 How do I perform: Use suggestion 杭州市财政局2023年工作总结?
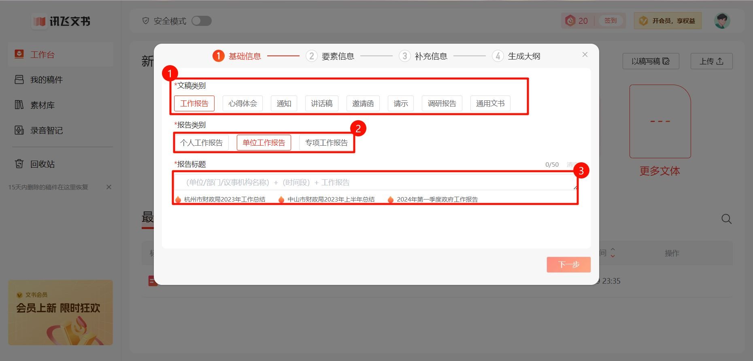tap(224, 200)
